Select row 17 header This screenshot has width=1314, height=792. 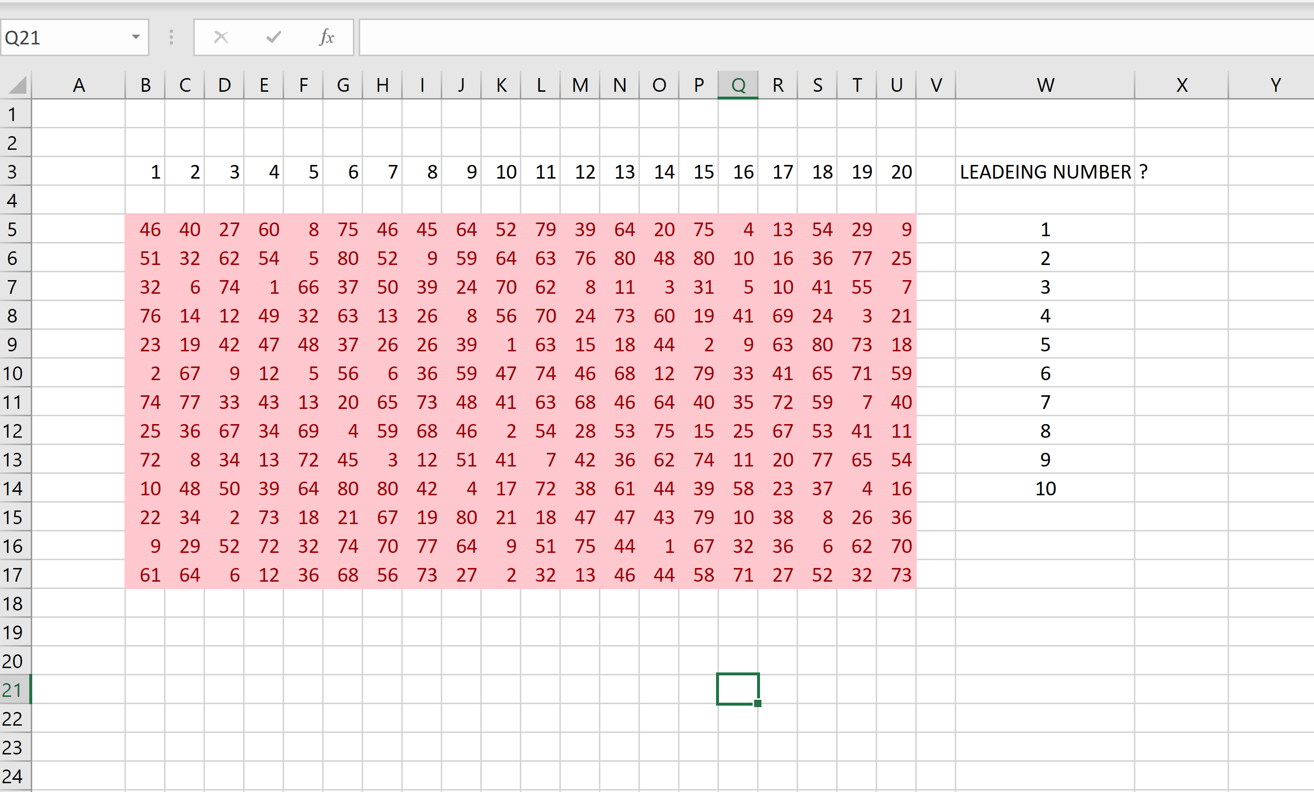tap(15, 574)
